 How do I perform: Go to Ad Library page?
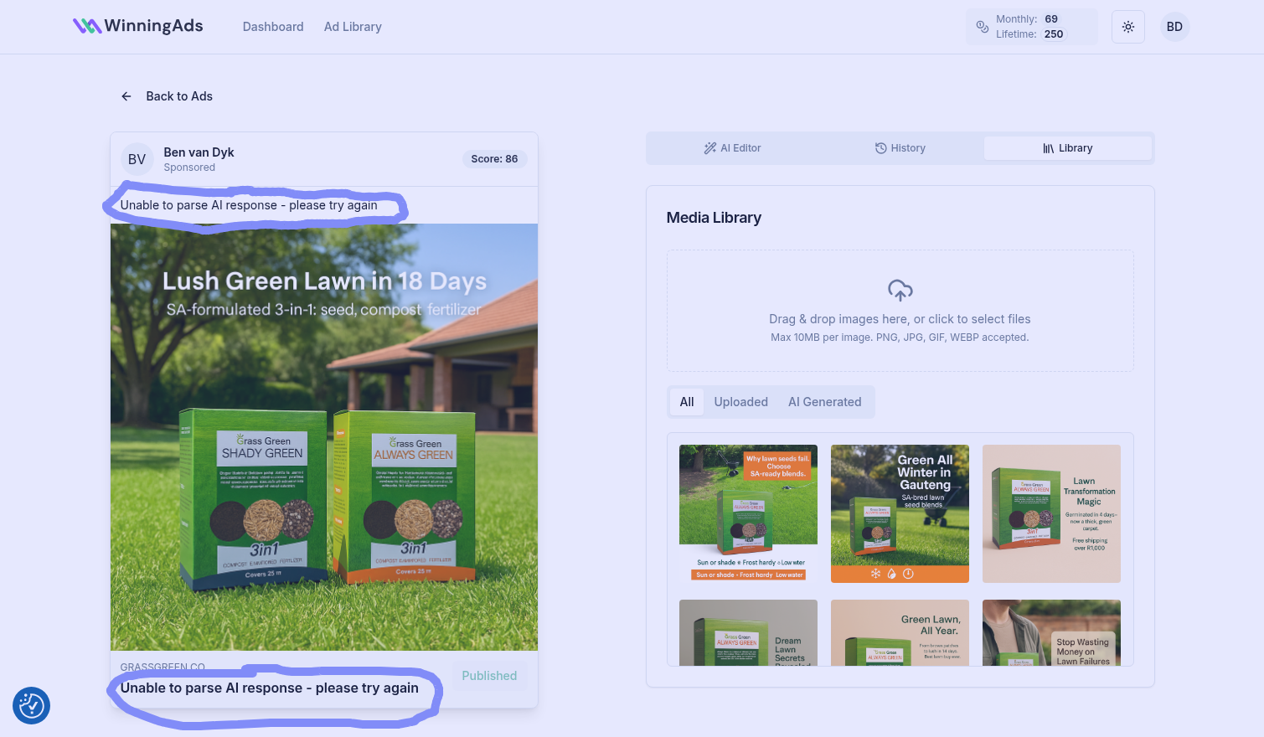(353, 27)
